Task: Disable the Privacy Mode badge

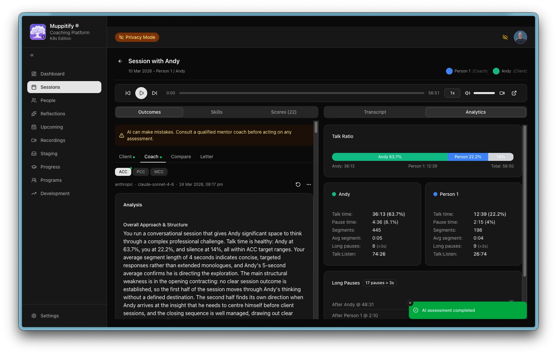Action: pos(137,37)
